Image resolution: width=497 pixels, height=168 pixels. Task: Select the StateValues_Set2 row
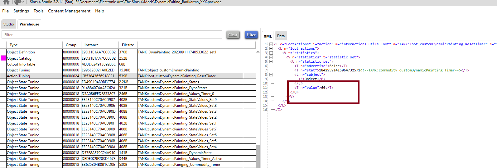coord(128,117)
